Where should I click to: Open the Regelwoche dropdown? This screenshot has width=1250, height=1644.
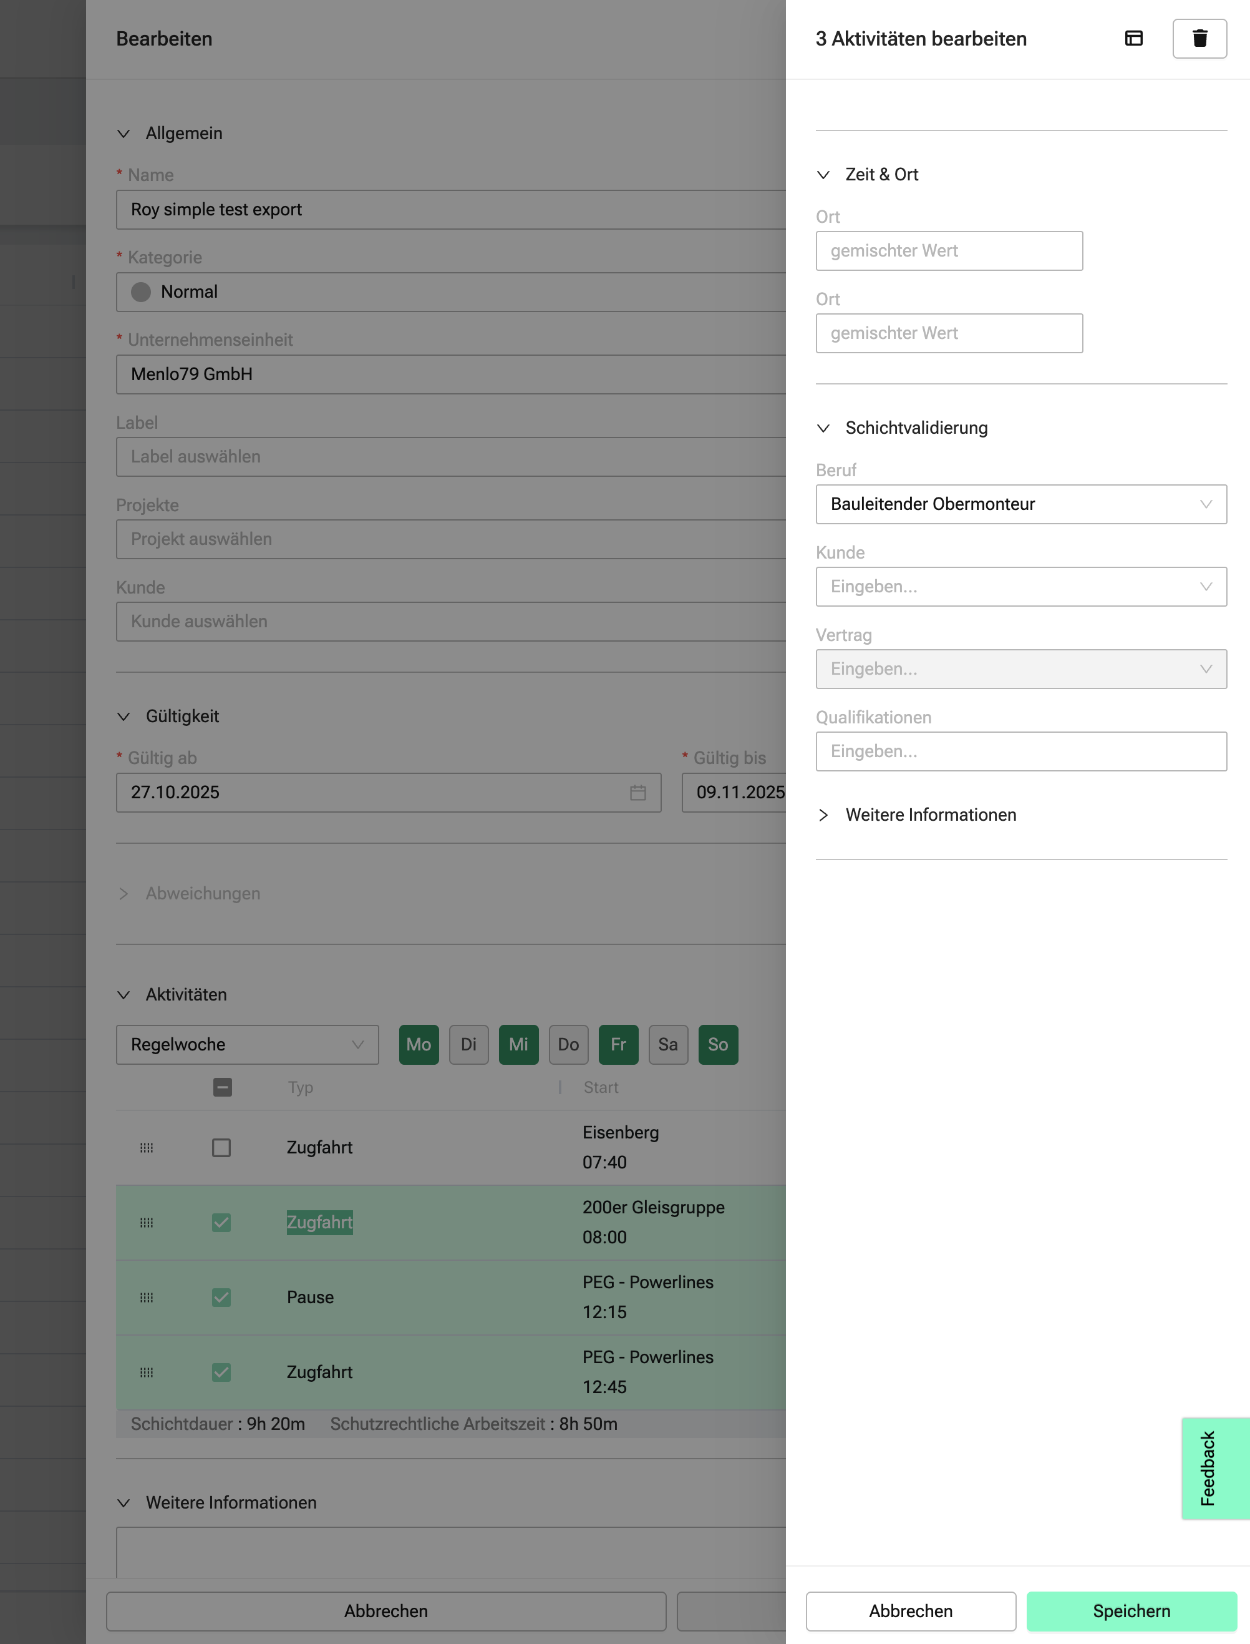(247, 1044)
